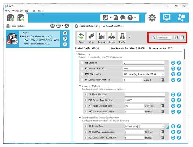This screenshot has width=193, height=147.
Task: Collapse the Networking section
Action: [x=76, y=54]
